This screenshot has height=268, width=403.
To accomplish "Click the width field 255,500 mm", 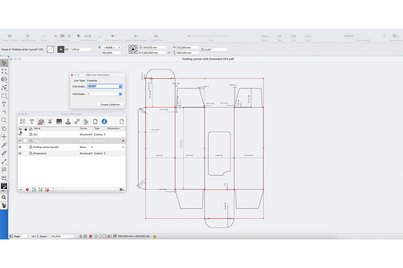I will (154, 53).
